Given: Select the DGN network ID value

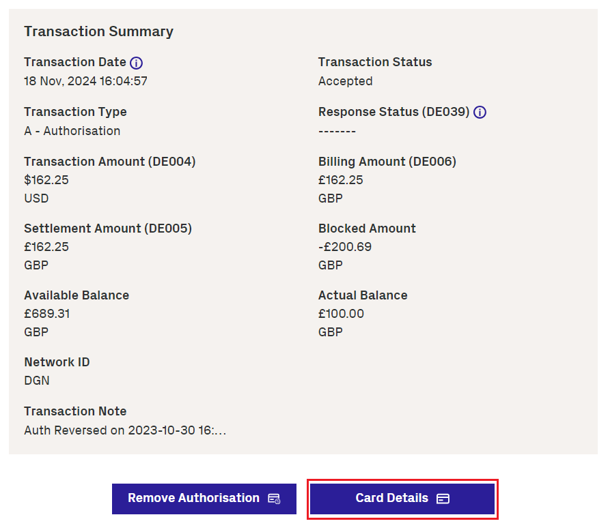Looking at the screenshot, I should coord(37,381).
